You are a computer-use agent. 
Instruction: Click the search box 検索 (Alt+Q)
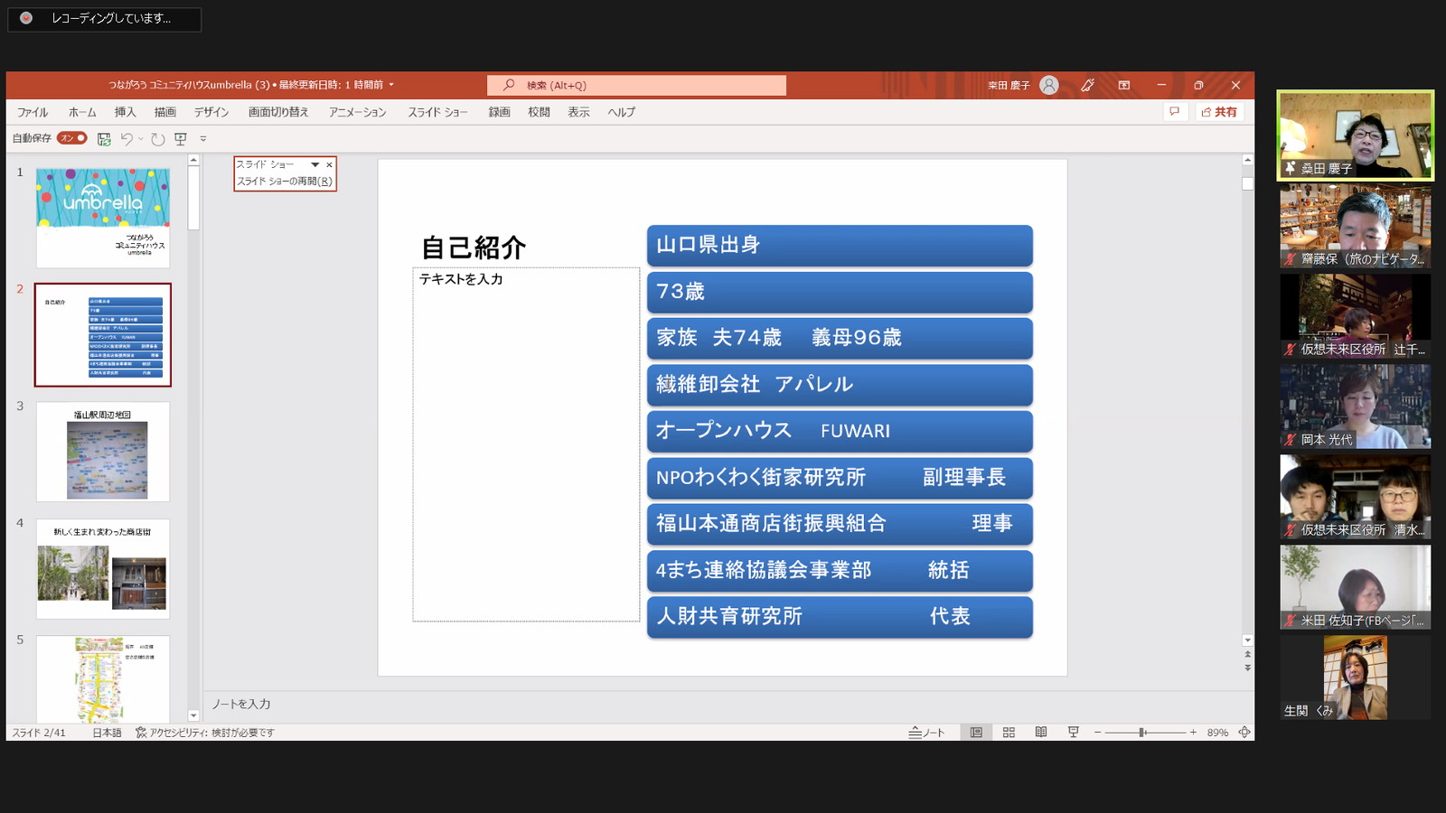636,85
